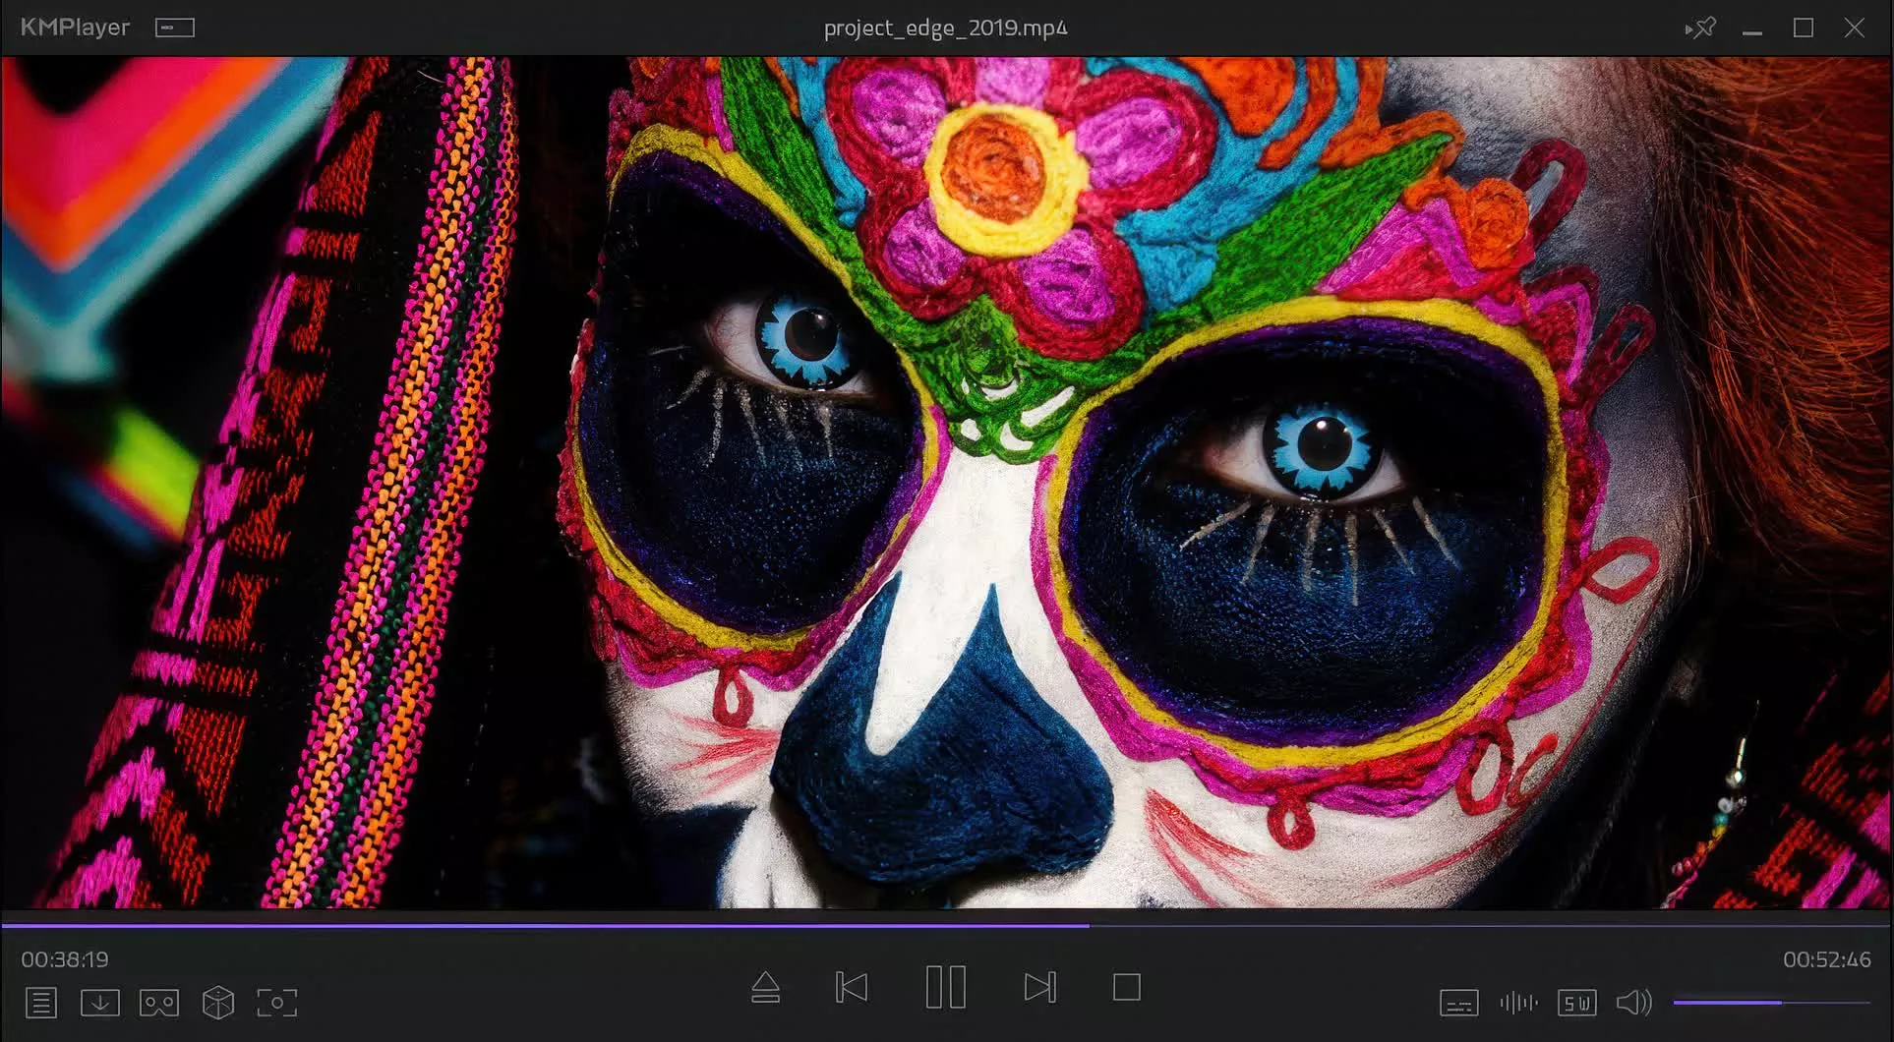Click the screen capture focus icon
This screenshot has width=1894, height=1042.
click(x=277, y=1003)
